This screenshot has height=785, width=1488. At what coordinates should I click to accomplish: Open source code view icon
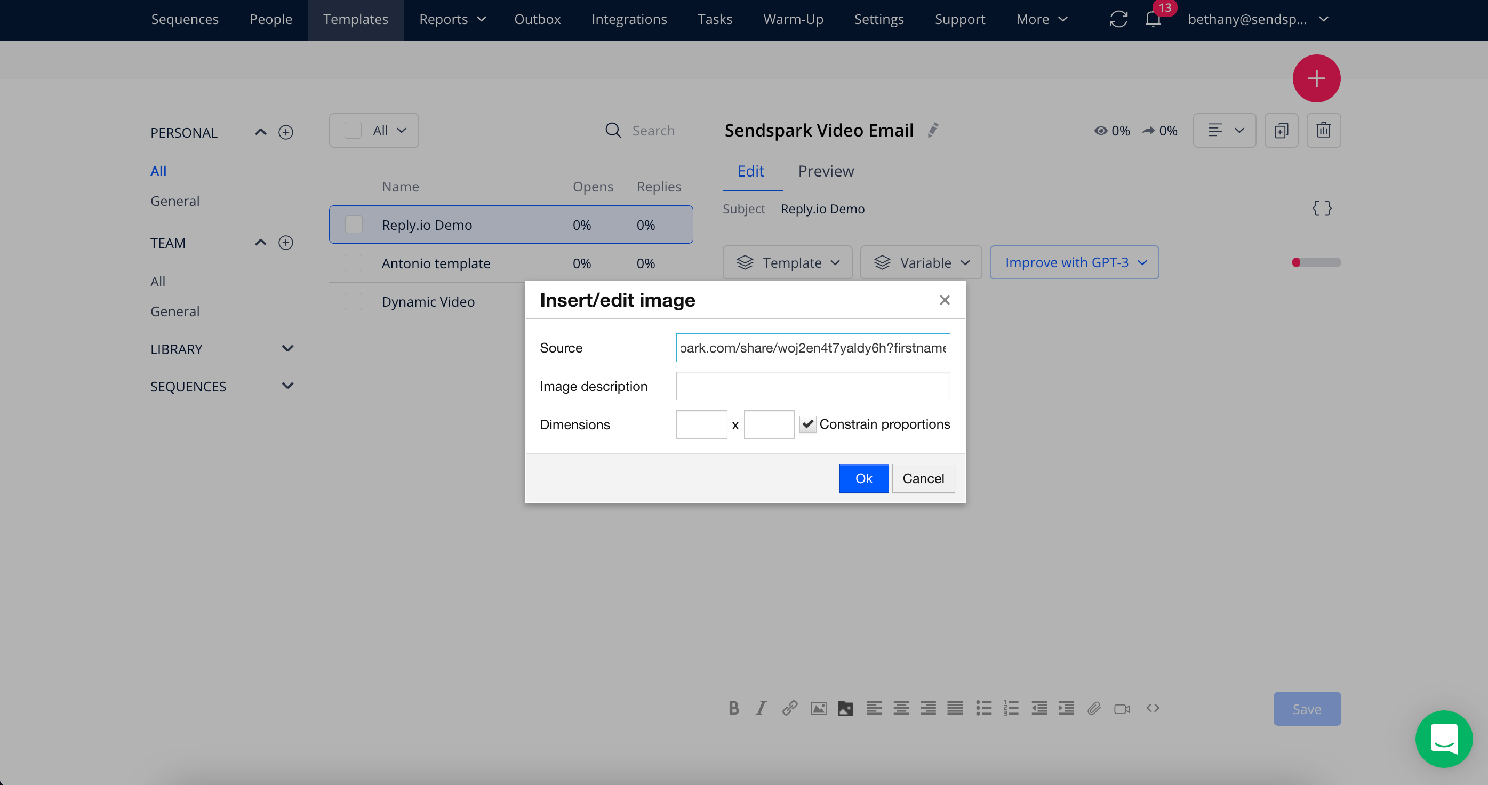pos(1153,708)
